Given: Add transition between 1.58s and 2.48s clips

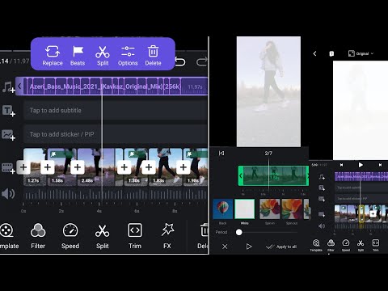Looking at the screenshot, I should click(78, 167).
